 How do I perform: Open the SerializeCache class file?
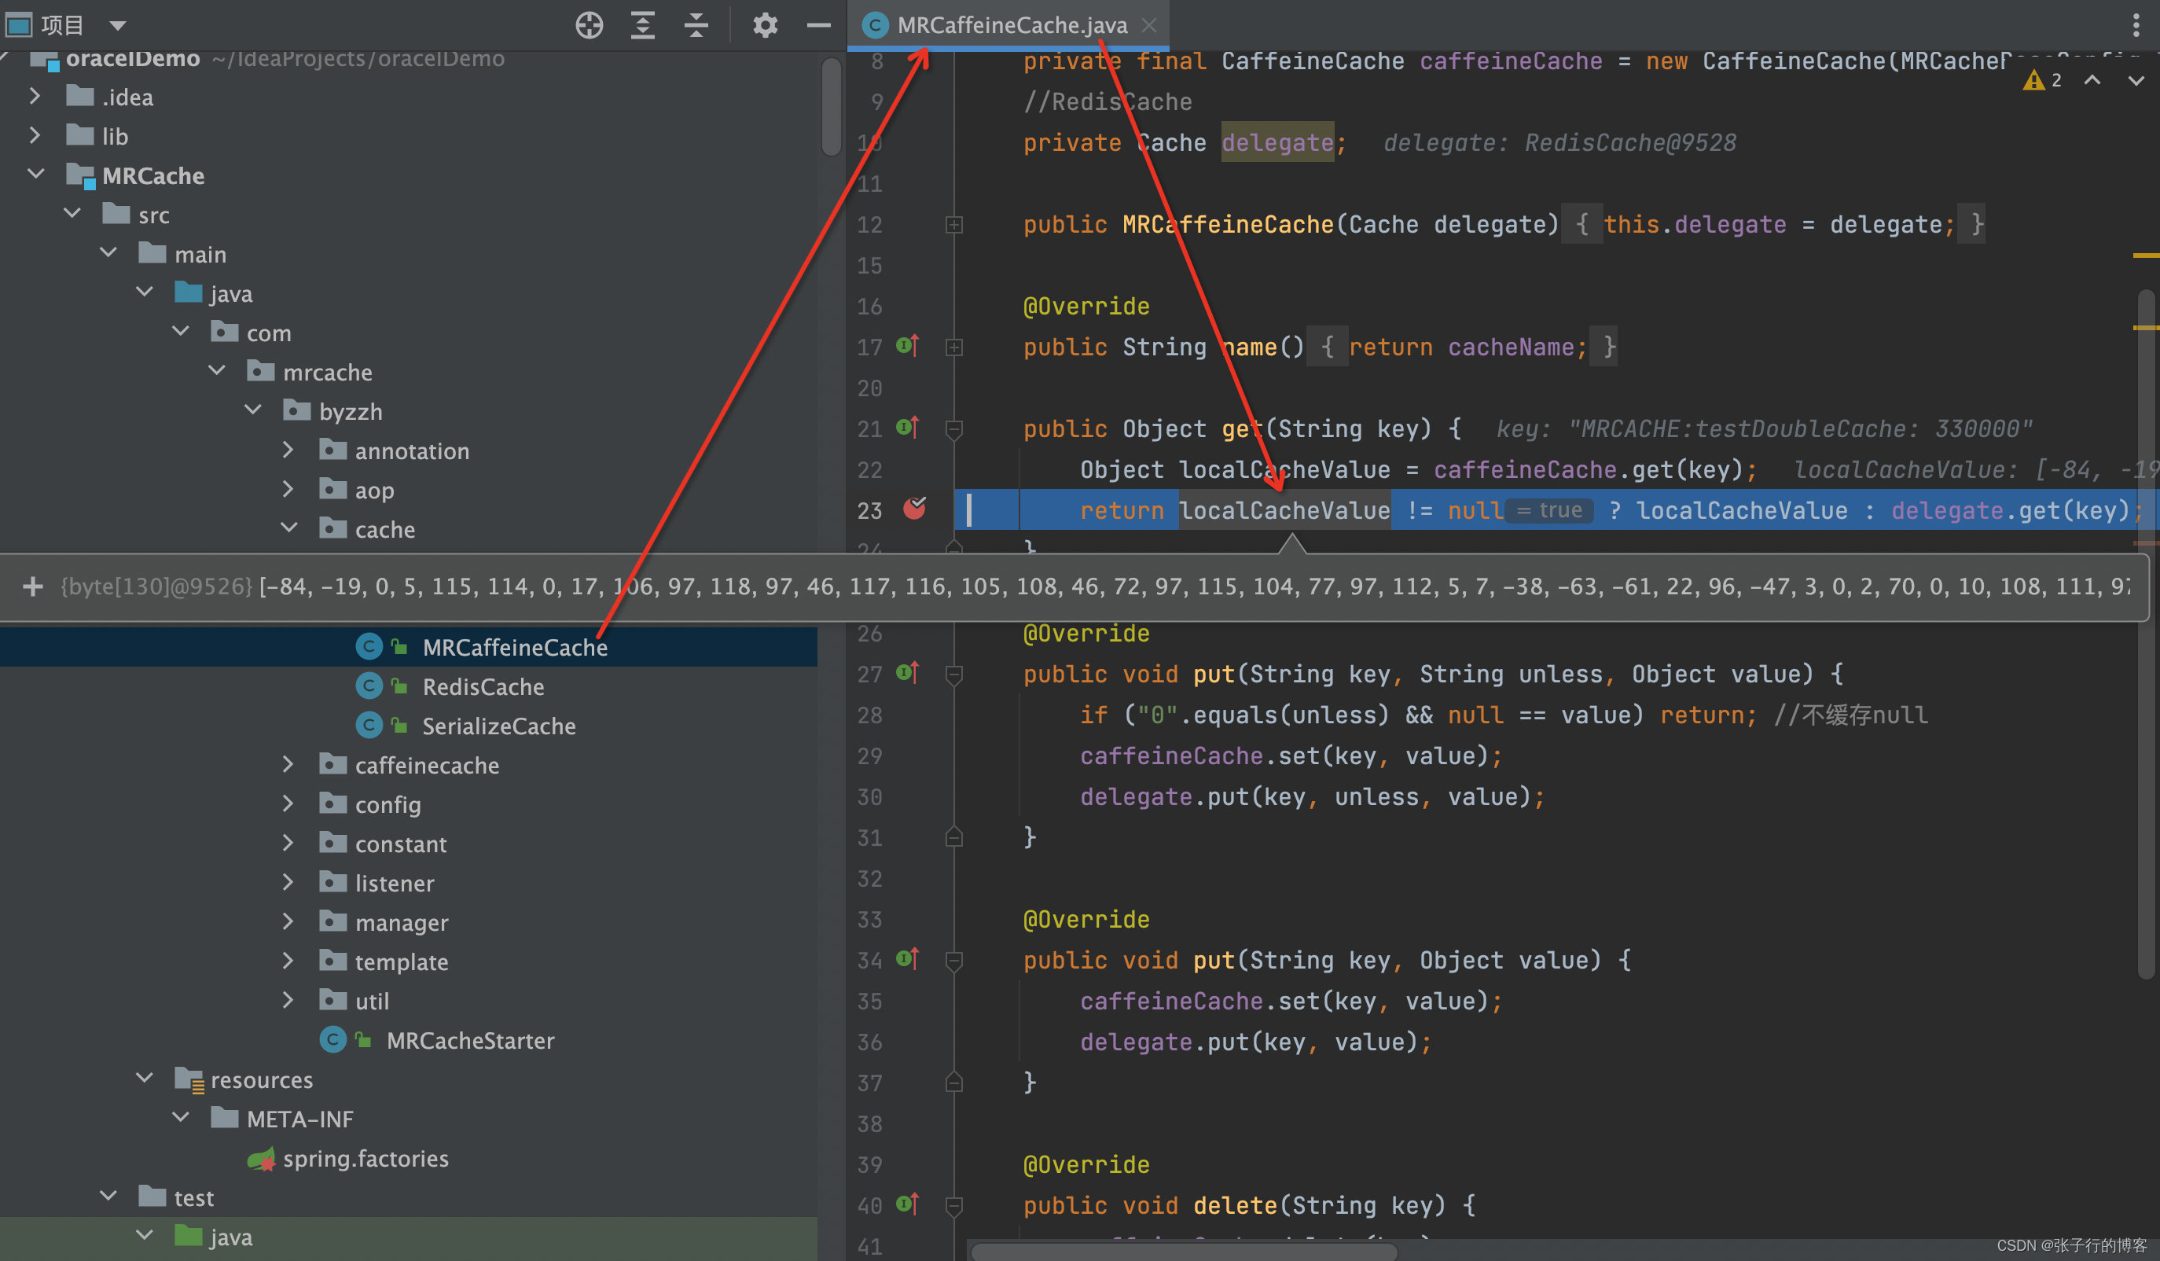(x=499, y=726)
